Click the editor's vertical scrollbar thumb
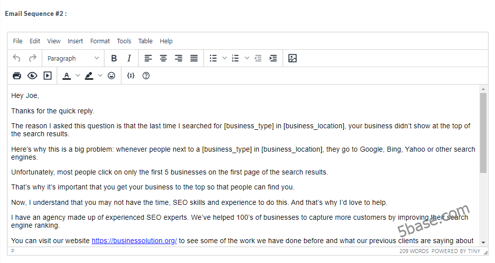495x263 pixels. [x=483, y=132]
